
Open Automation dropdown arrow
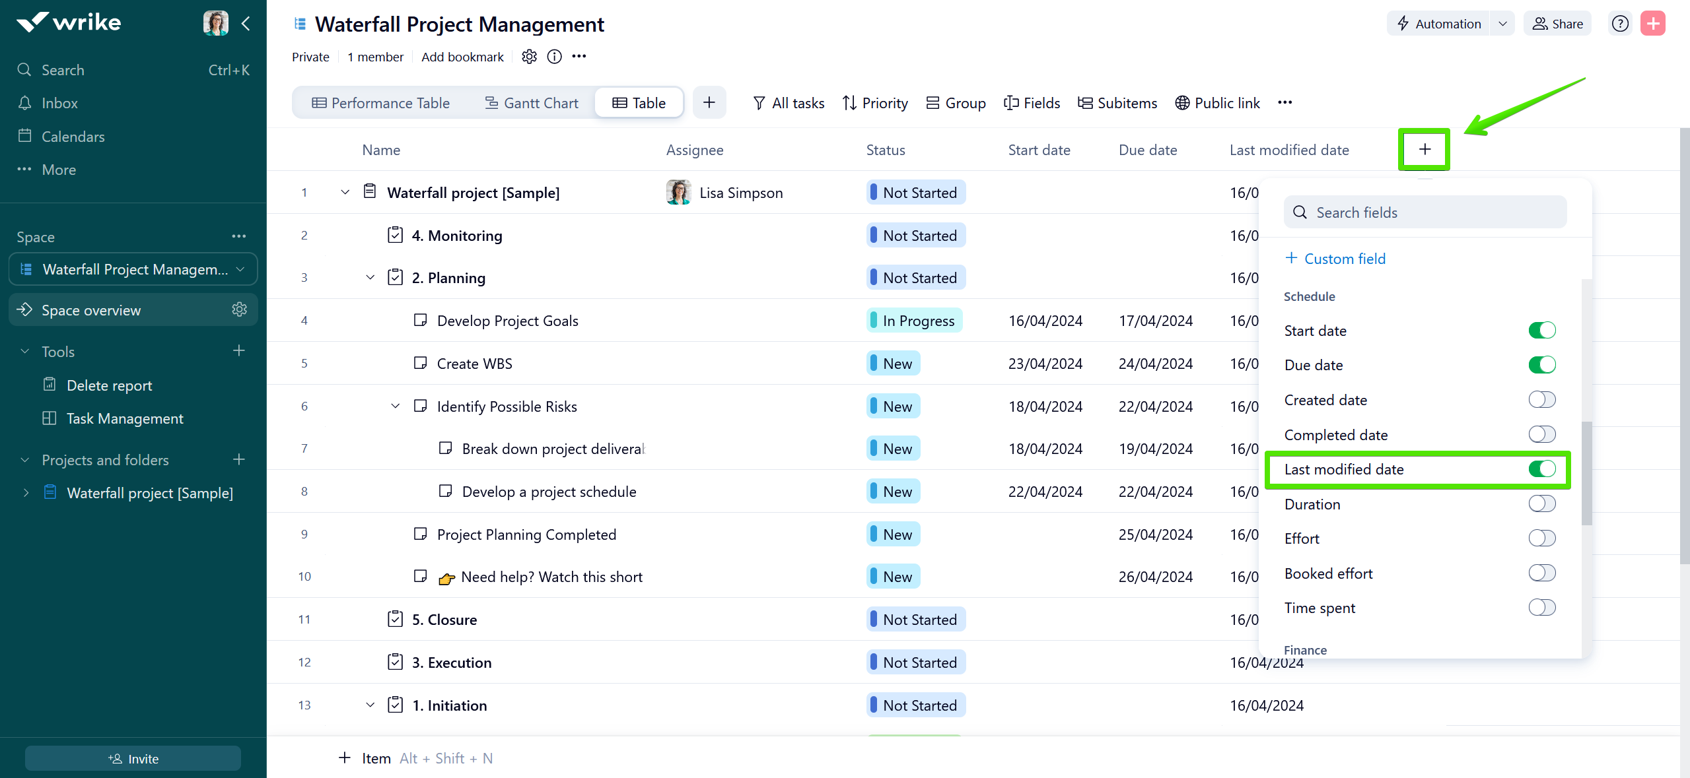(1502, 24)
